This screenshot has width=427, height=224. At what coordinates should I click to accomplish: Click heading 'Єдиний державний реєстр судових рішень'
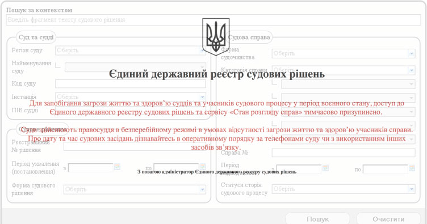(217, 74)
